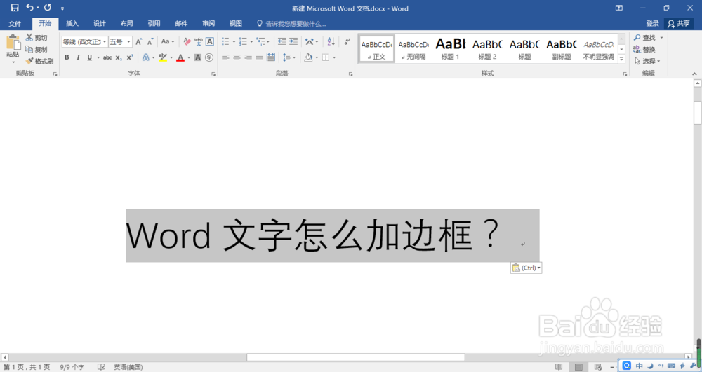
Task: Apply the 标题 1 style
Action: tap(451, 48)
